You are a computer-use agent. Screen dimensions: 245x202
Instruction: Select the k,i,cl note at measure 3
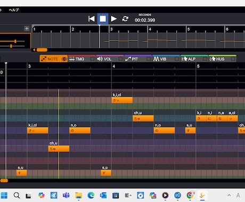[x=38, y=130]
